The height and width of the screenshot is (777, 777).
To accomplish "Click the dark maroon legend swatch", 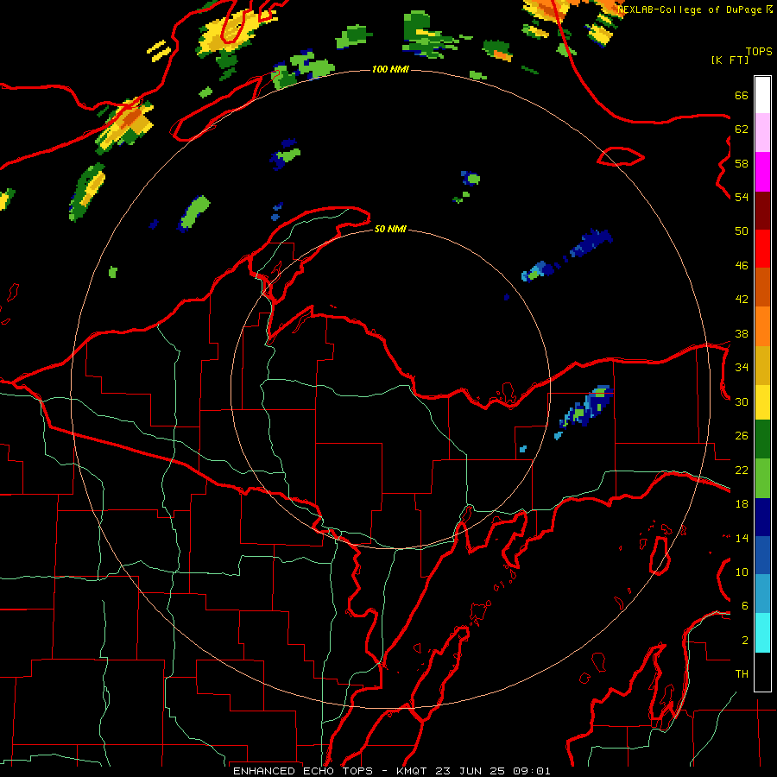I will 762,212.
